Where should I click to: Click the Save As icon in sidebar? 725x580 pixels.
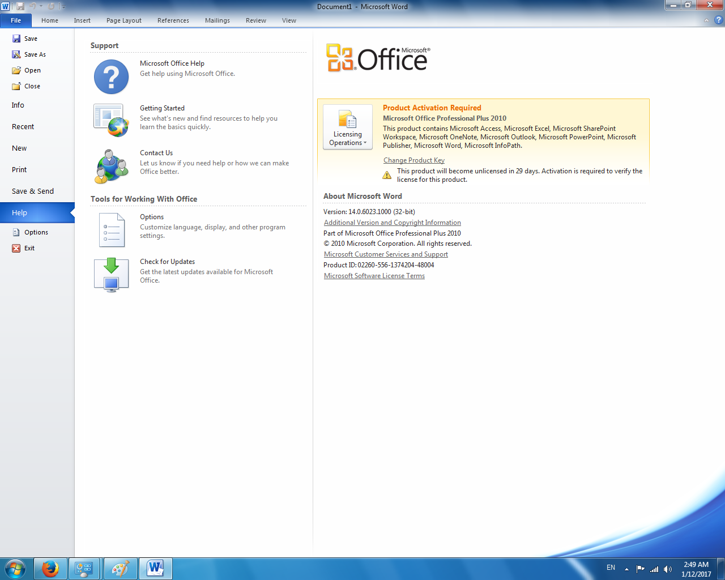(x=16, y=54)
